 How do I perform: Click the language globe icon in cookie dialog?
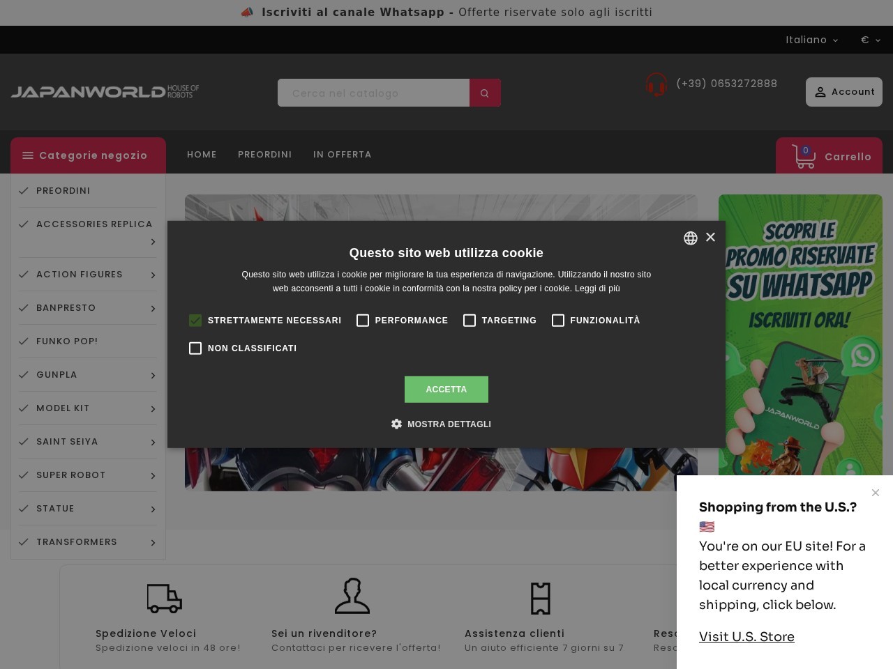click(x=691, y=238)
